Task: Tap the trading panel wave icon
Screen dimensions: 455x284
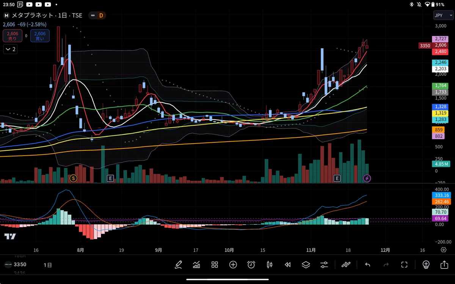Action: pos(346,265)
